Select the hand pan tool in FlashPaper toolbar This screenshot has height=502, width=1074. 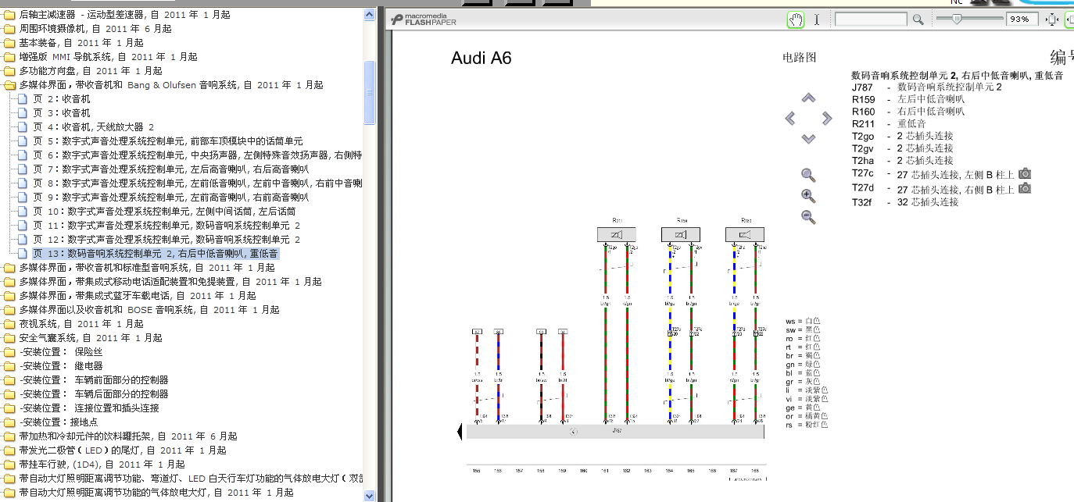[x=795, y=20]
